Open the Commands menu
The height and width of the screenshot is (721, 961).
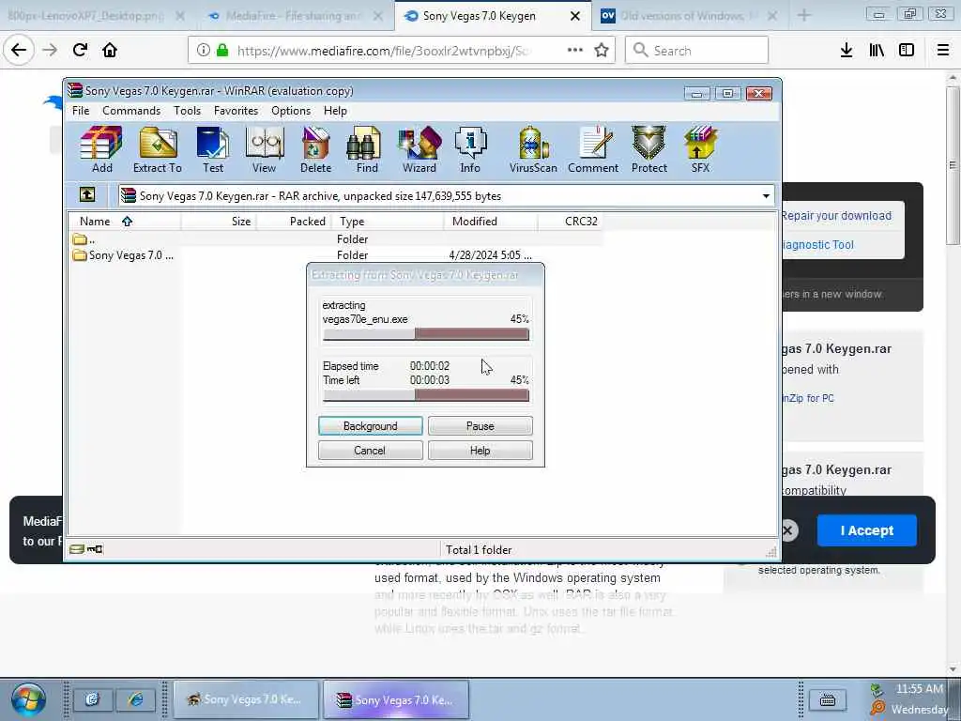point(131,111)
